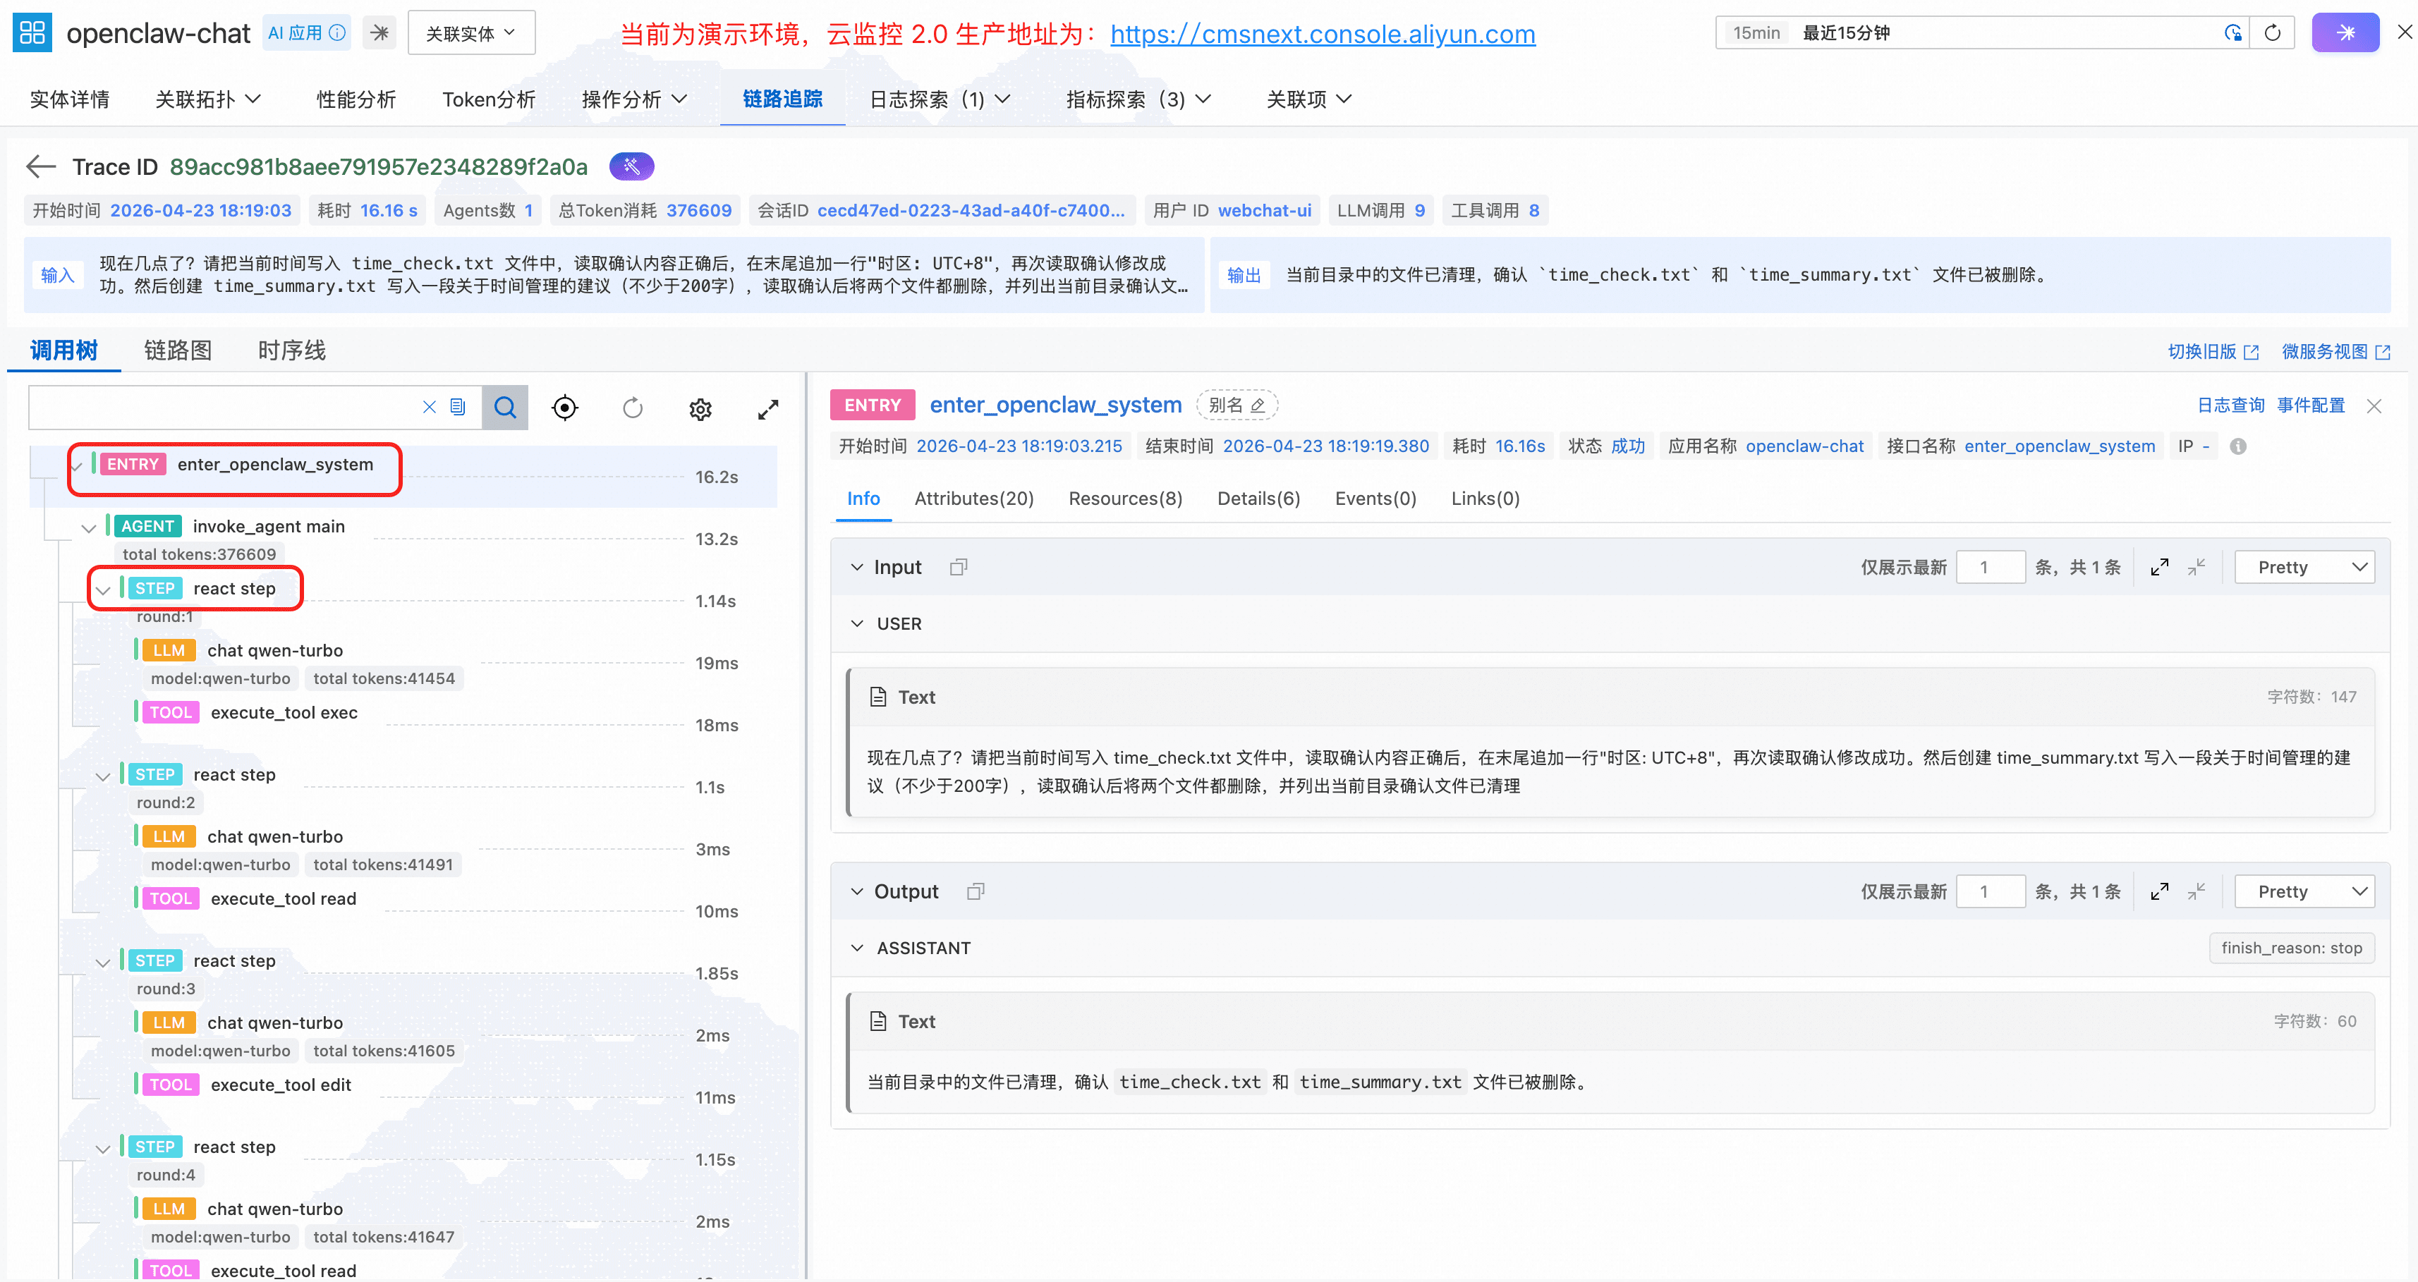Screen dimensions: 2418x1282
Task: Click the search magnifier button in call tree
Action: pos(505,408)
